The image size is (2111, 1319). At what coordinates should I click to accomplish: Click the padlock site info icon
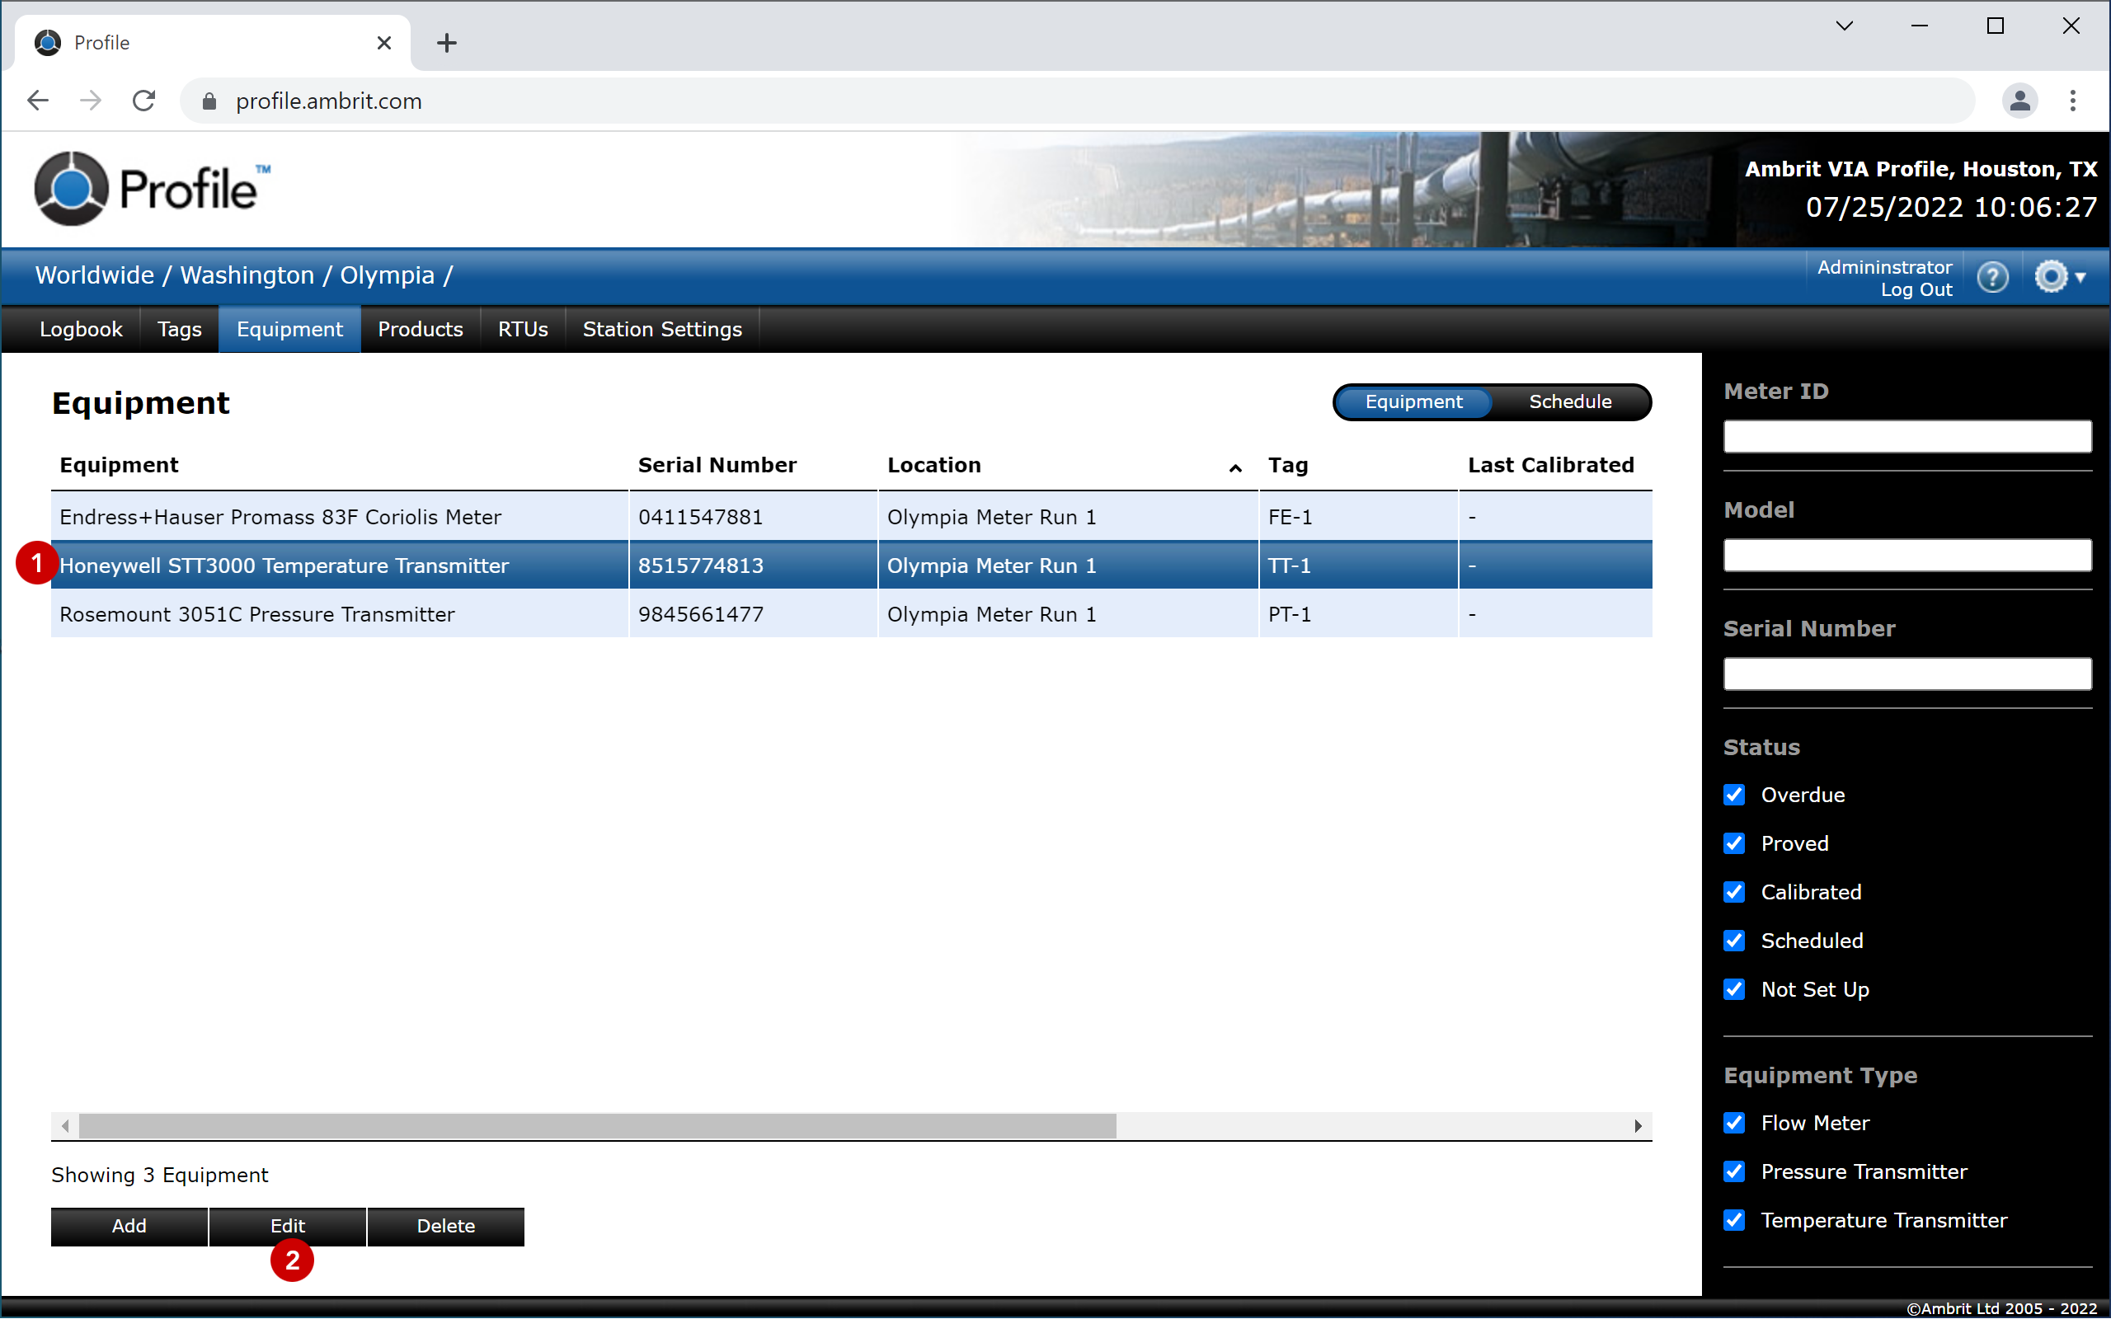209,101
